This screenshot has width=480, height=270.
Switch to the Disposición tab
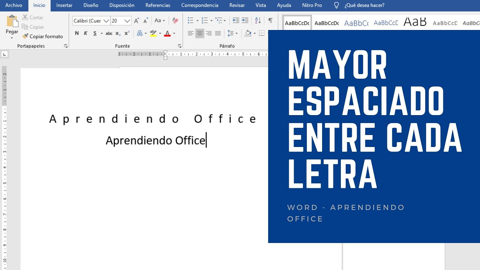(122, 5)
